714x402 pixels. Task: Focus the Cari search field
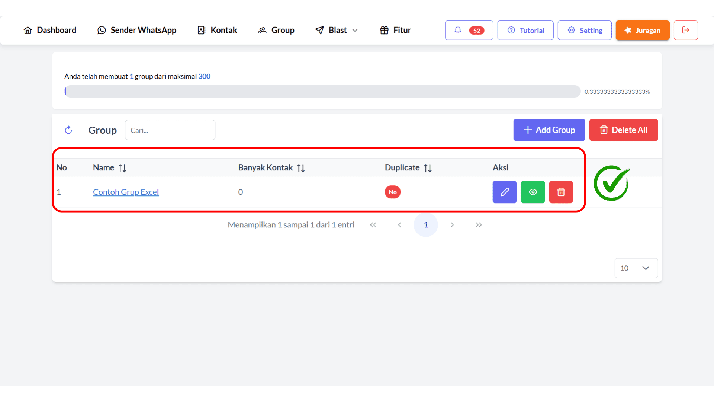tap(170, 130)
